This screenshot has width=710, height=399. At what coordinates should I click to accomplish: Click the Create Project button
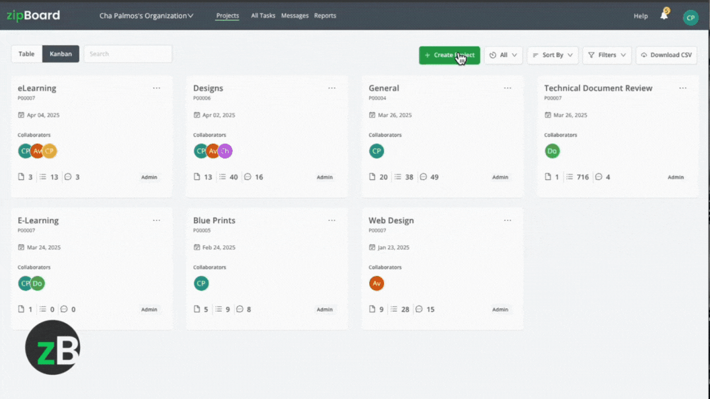click(449, 55)
